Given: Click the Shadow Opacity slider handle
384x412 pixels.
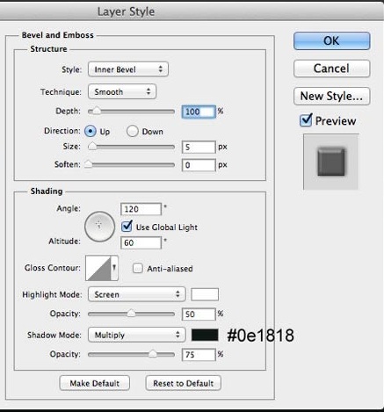Looking at the screenshot, I should (153, 354).
